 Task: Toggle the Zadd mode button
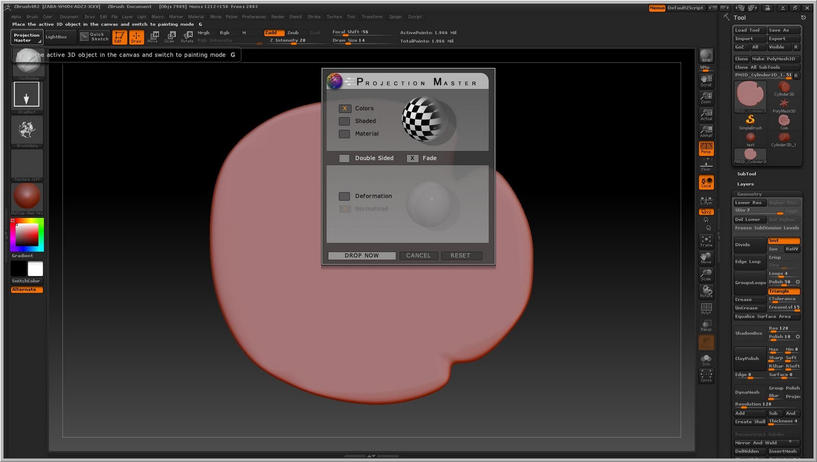point(274,33)
